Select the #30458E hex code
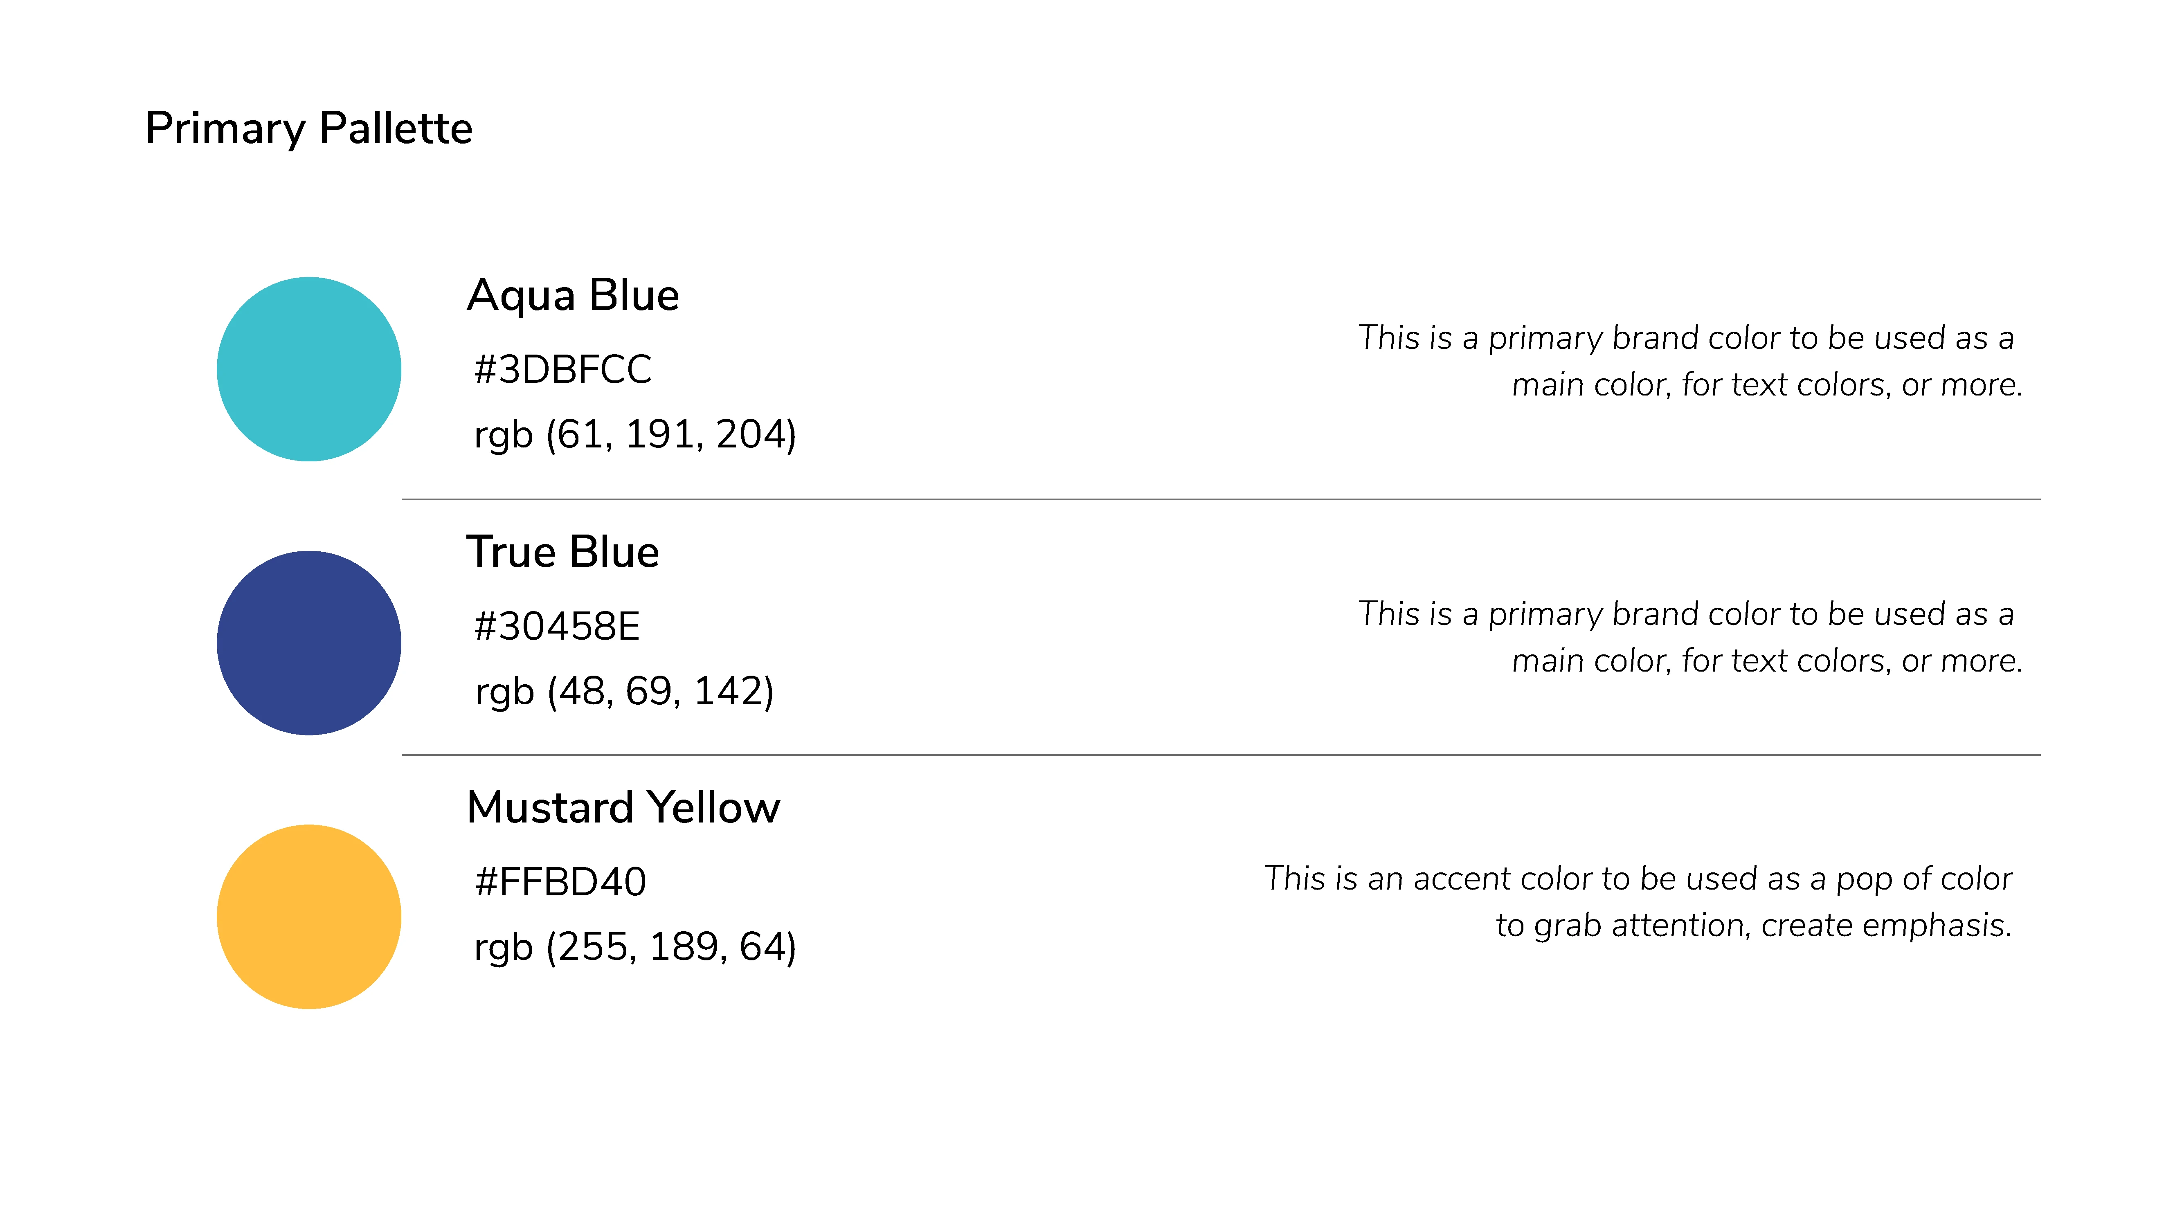2182x1227 pixels. pos(556,627)
